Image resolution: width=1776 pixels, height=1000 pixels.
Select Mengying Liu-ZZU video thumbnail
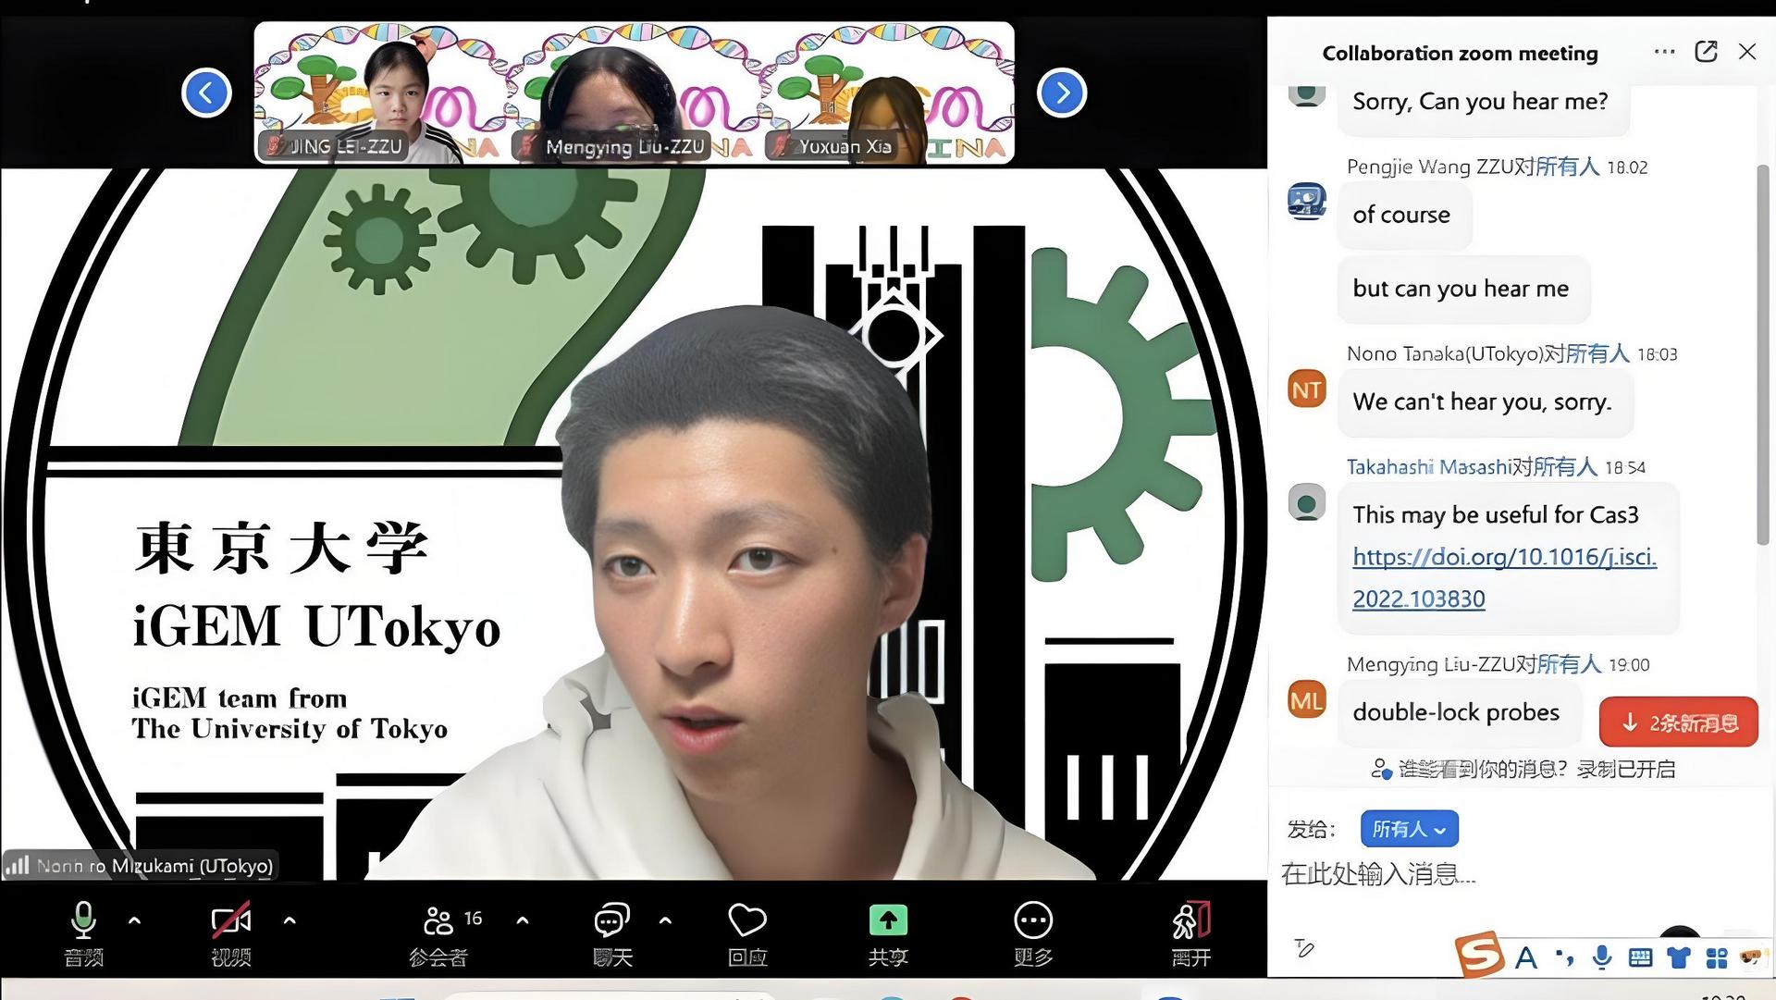(635, 93)
